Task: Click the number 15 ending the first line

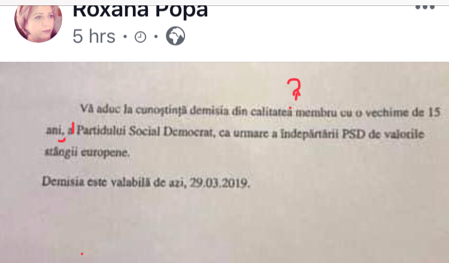Action: pos(433,112)
